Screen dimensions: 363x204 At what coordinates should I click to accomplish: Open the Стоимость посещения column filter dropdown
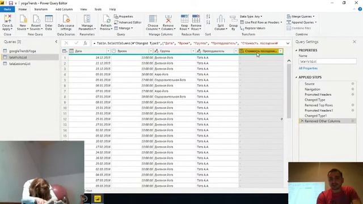(x=281, y=51)
